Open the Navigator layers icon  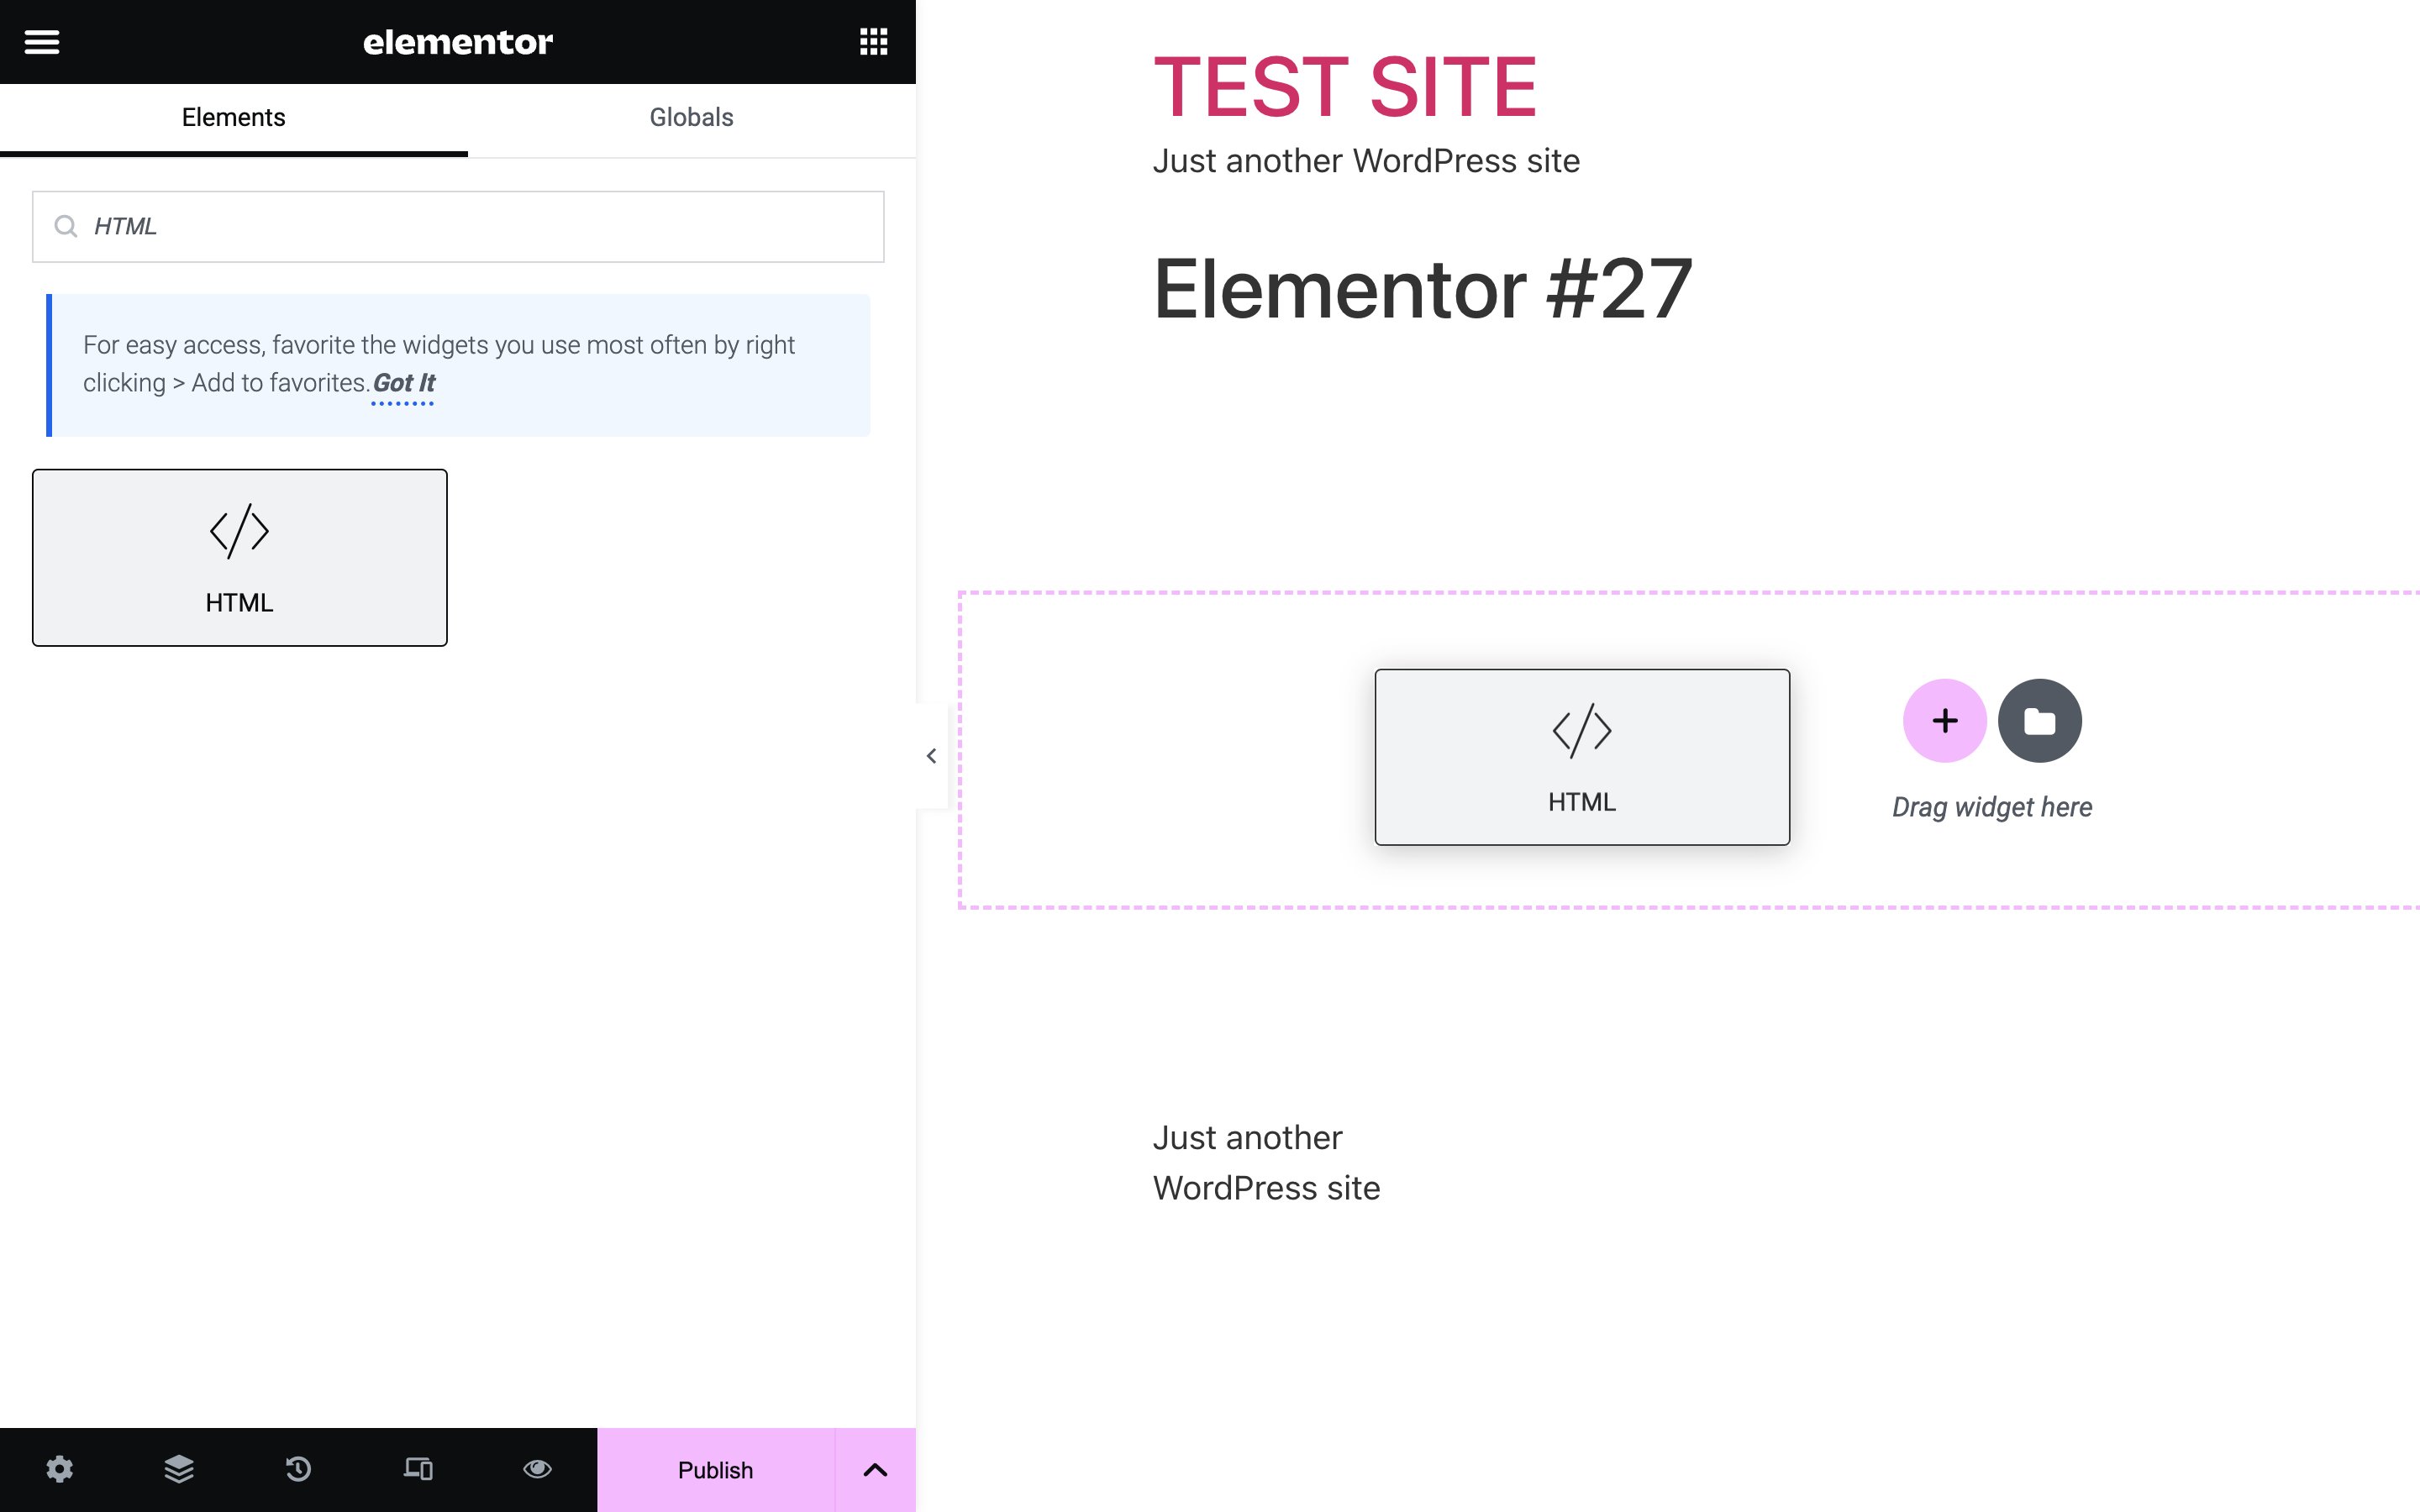[x=179, y=1469]
